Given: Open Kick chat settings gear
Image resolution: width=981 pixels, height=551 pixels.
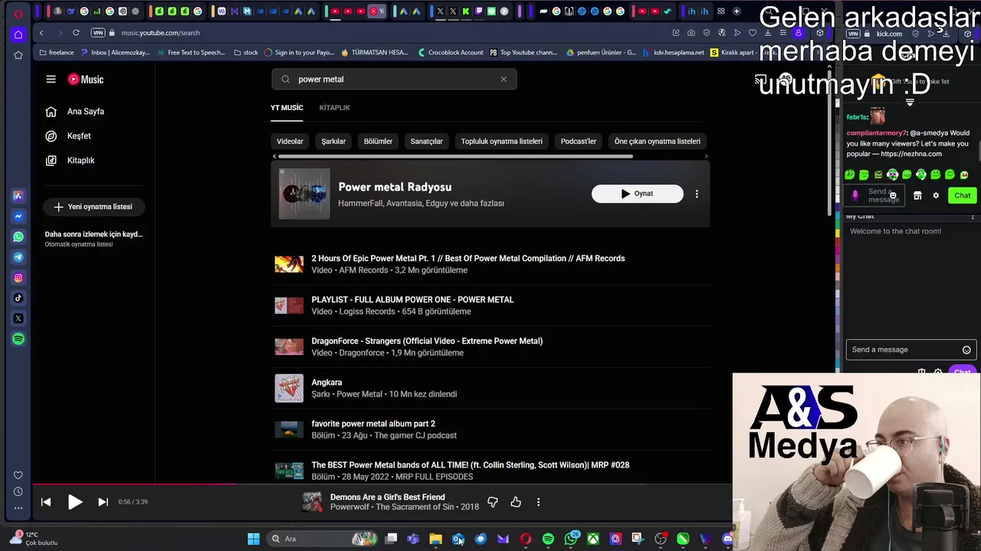Looking at the screenshot, I should (x=936, y=196).
